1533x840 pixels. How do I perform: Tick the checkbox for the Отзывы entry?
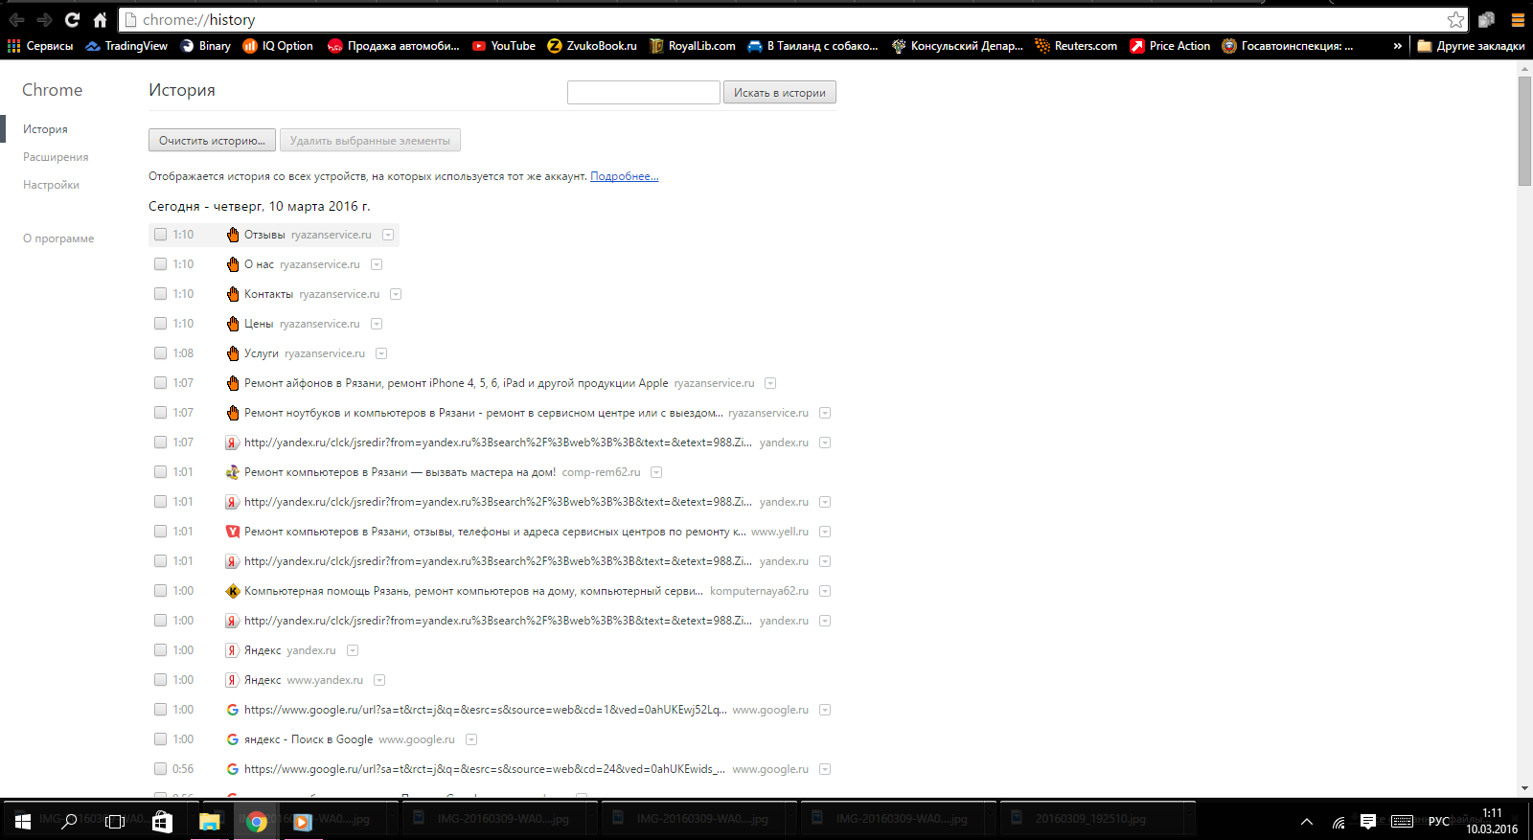click(161, 235)
